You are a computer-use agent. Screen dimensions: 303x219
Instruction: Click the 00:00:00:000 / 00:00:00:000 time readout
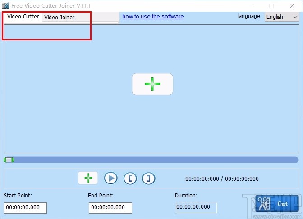click(x=222, y=179)
